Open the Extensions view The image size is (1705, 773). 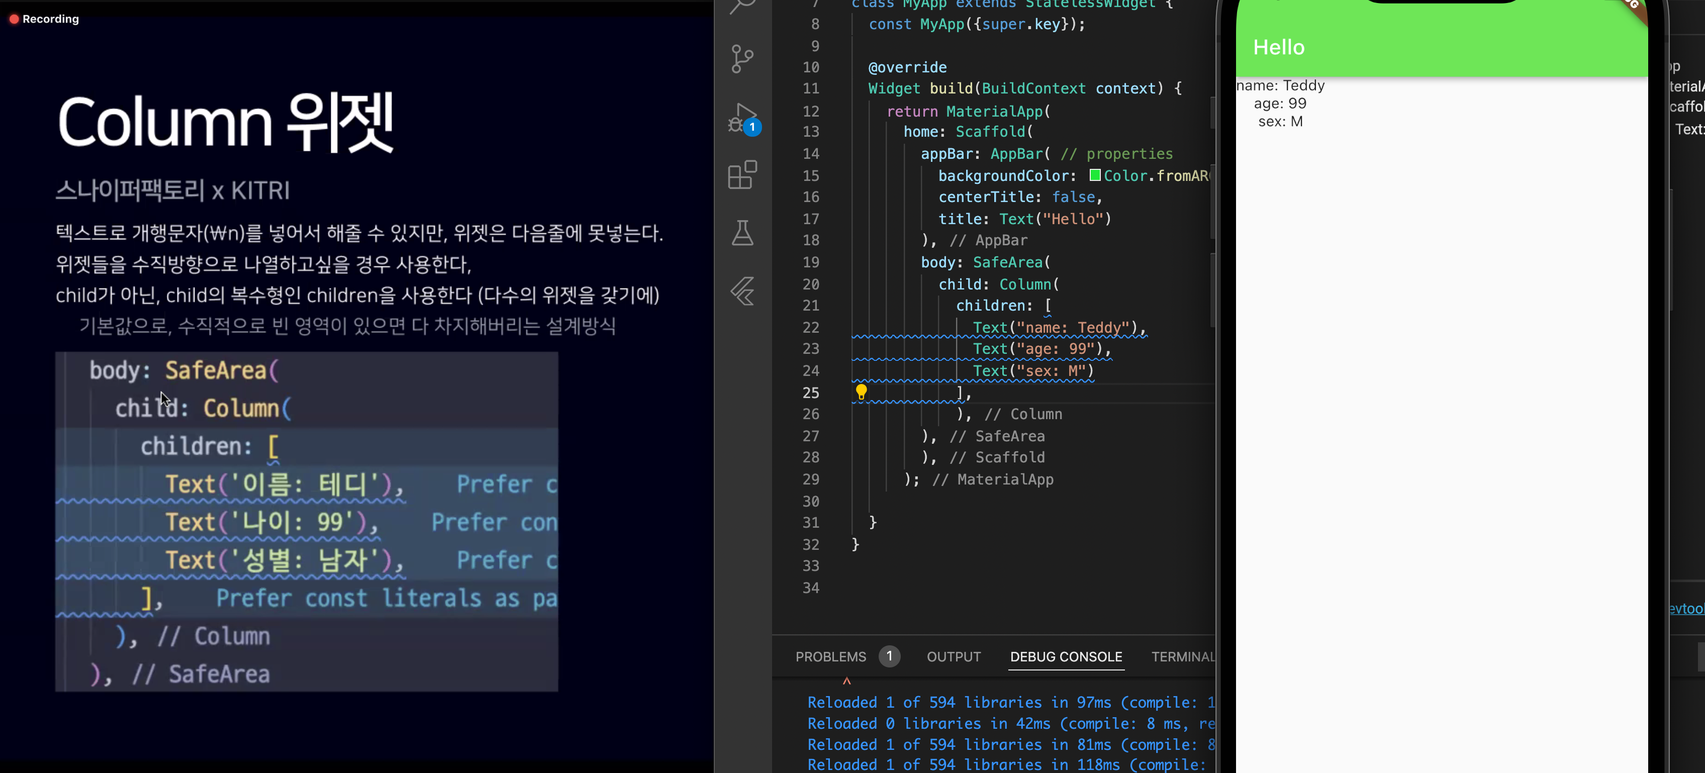click(742, 175)
